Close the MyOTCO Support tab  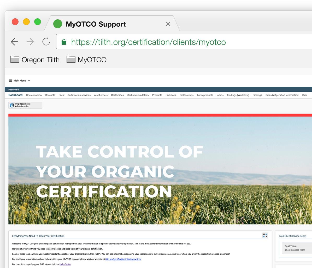click(x=168, y=24)
